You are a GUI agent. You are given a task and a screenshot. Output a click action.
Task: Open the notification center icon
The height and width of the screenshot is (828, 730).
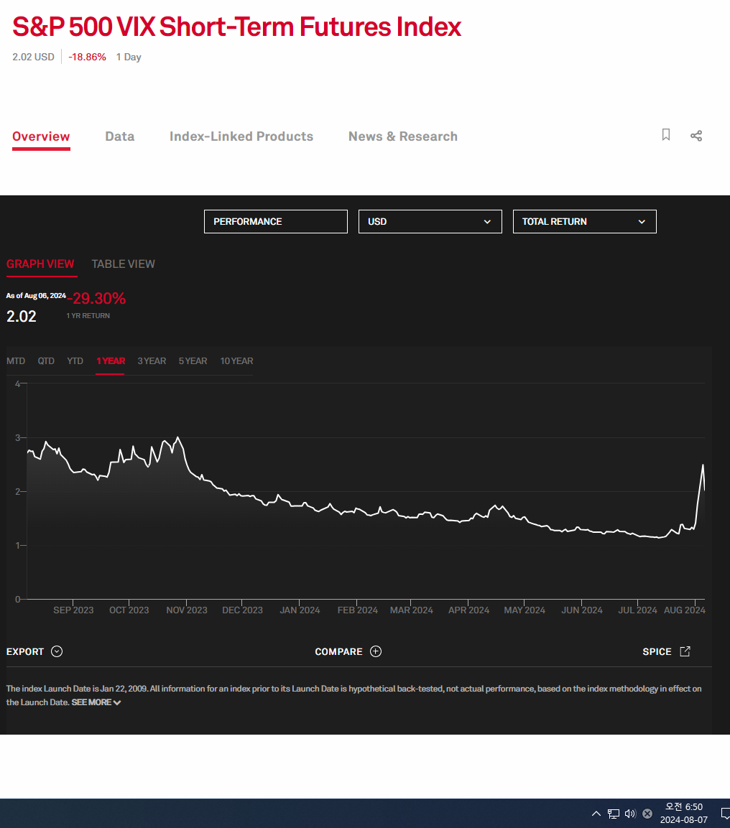click(725, 813)
